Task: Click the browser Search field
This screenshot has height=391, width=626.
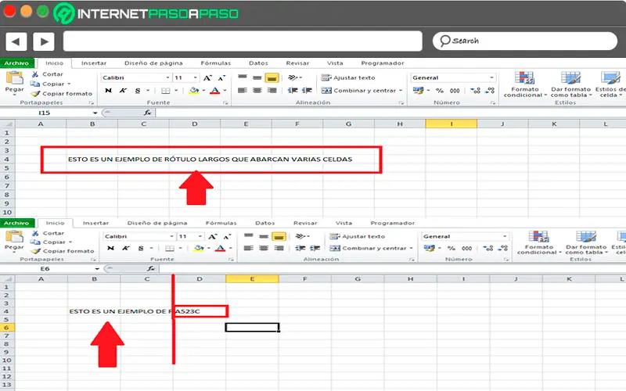Action: (524, 41)
